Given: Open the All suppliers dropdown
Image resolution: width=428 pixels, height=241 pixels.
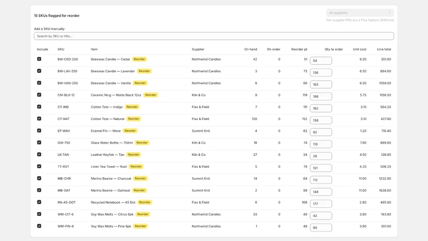Looking at the screenshot, I should coord(360,13).
